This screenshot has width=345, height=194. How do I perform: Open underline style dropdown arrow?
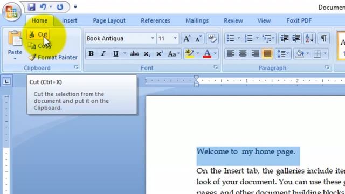pos(125,53)
